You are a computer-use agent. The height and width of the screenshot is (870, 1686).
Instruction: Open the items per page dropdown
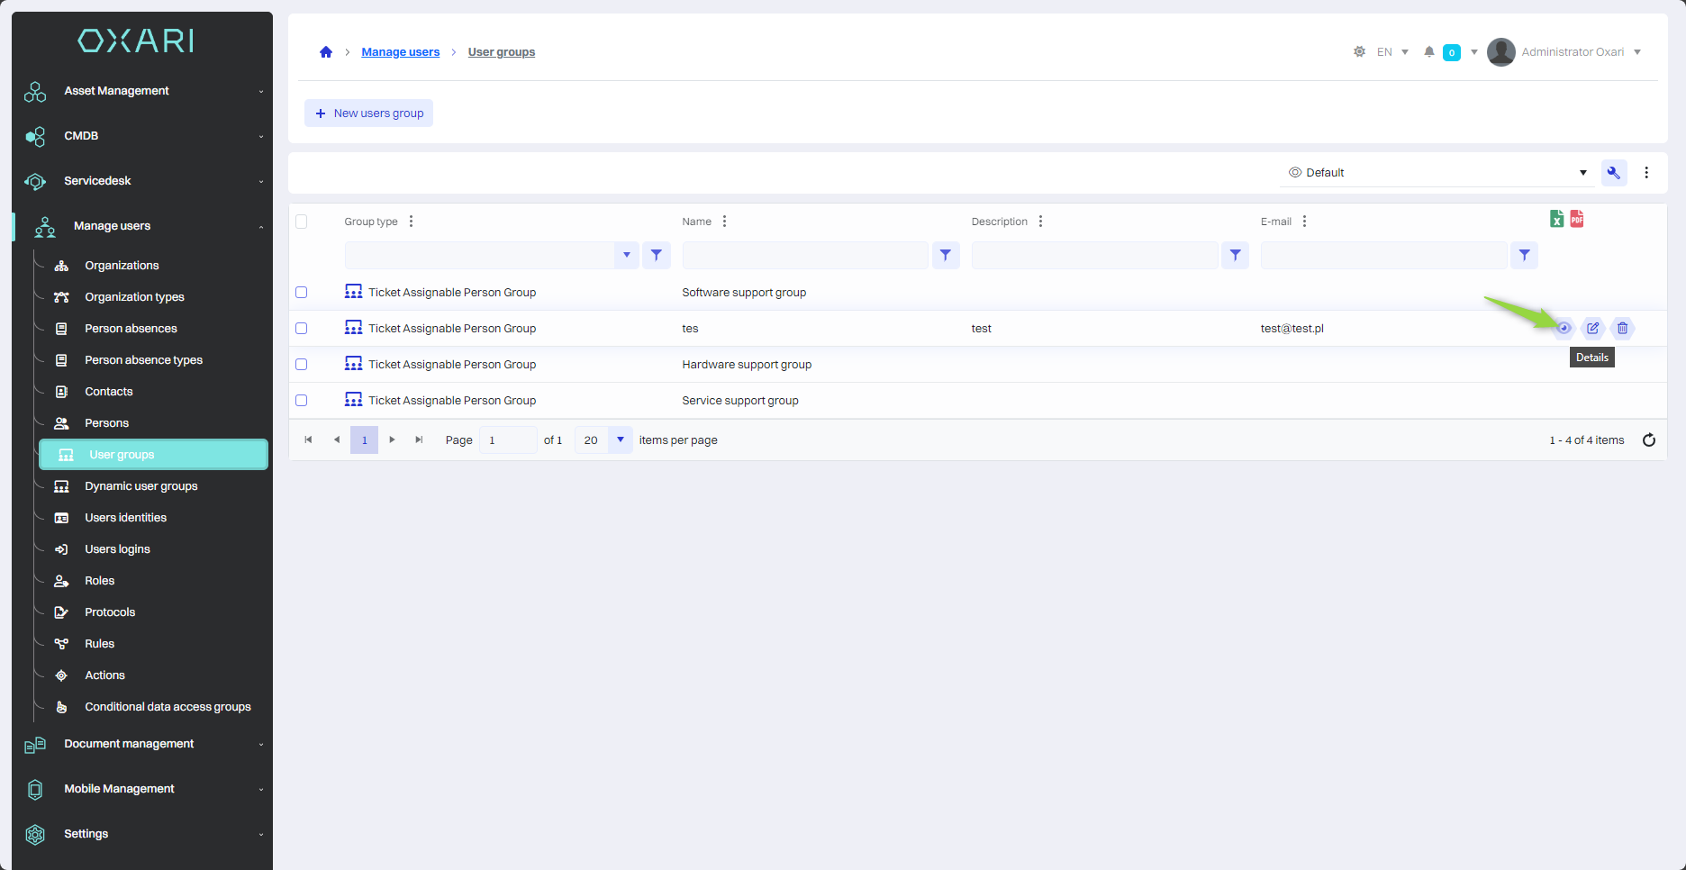[620, 440]
